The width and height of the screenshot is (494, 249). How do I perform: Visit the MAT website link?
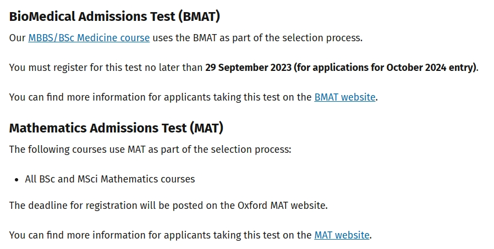click(342, 235)
